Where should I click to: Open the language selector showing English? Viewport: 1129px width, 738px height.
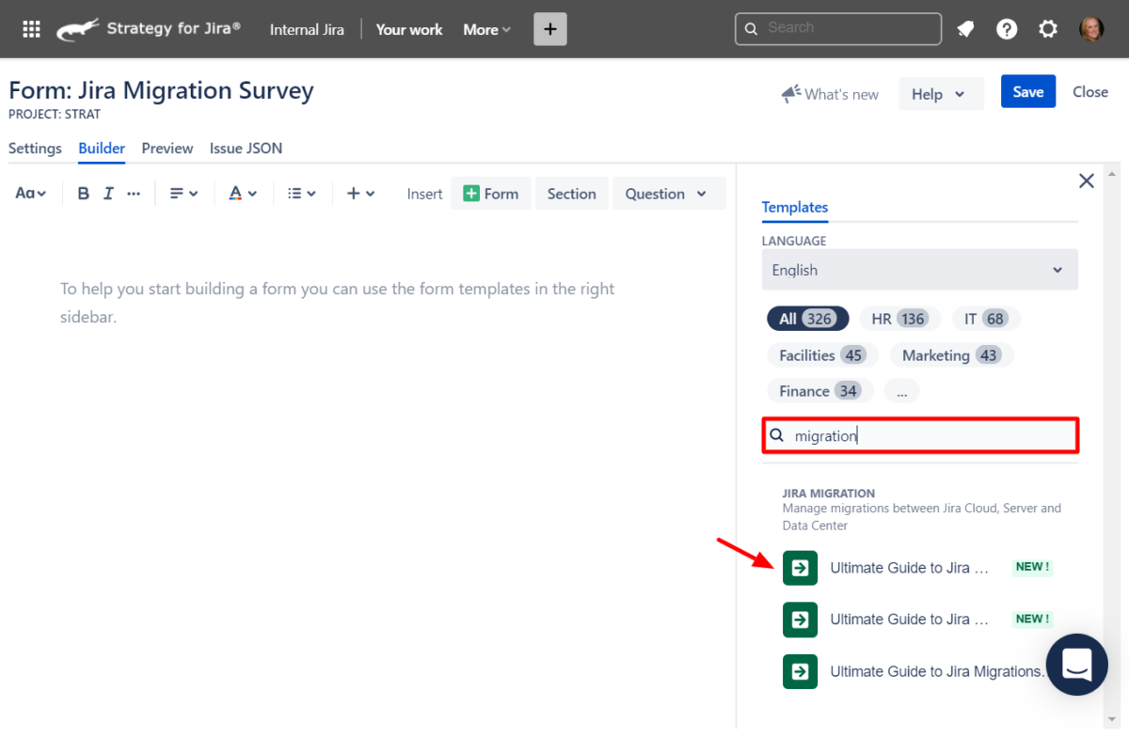[919, 270]
